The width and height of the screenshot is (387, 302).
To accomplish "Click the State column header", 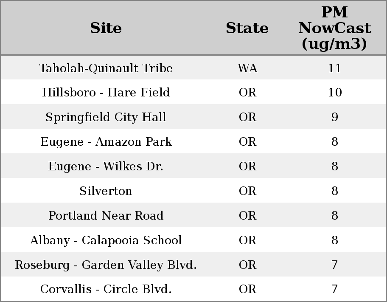I will click(x=247, y=28).
